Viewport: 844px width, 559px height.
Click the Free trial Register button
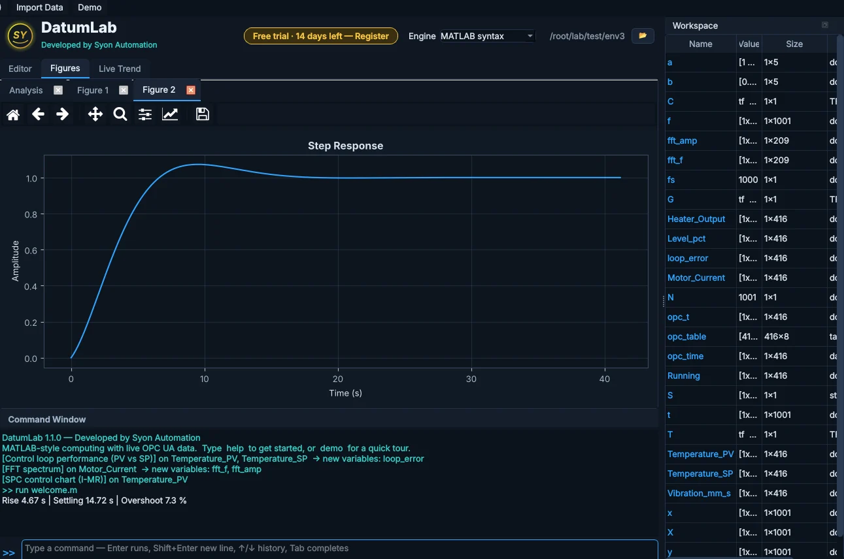click(x=320, y=36)
